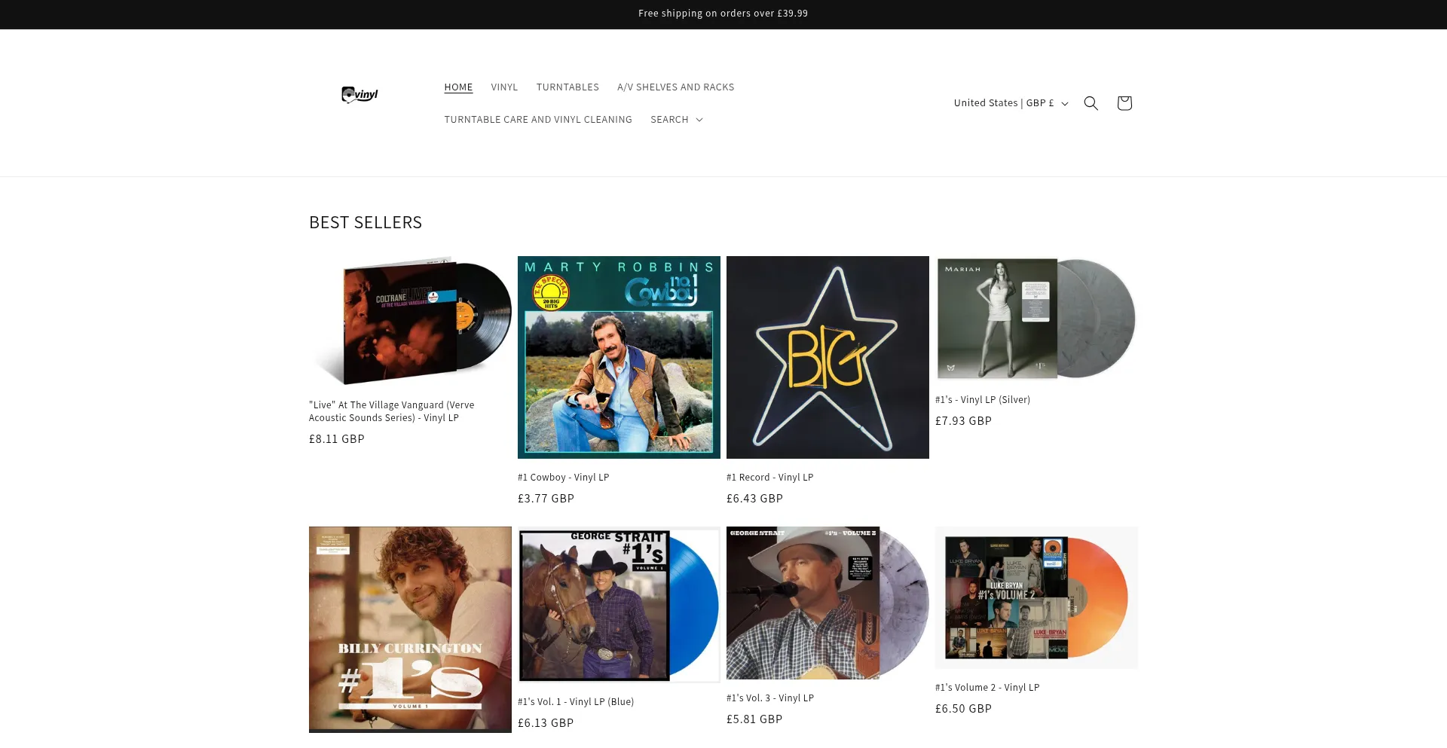Click the #1 Record - Vinyl LP title
Screen dimensions: 1447x748
[769, 478]
